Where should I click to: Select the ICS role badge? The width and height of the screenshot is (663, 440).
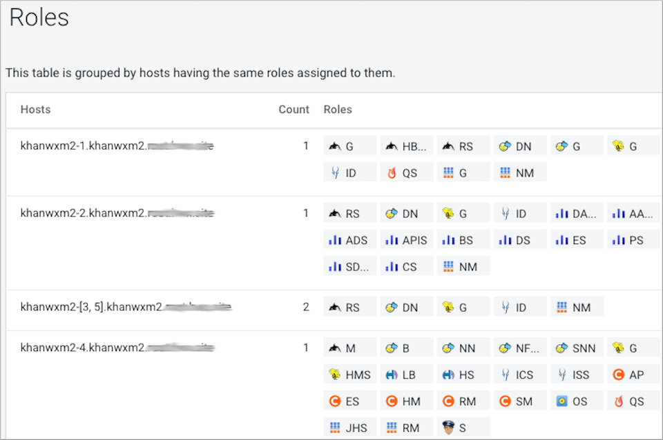click(x=520, y=375)
